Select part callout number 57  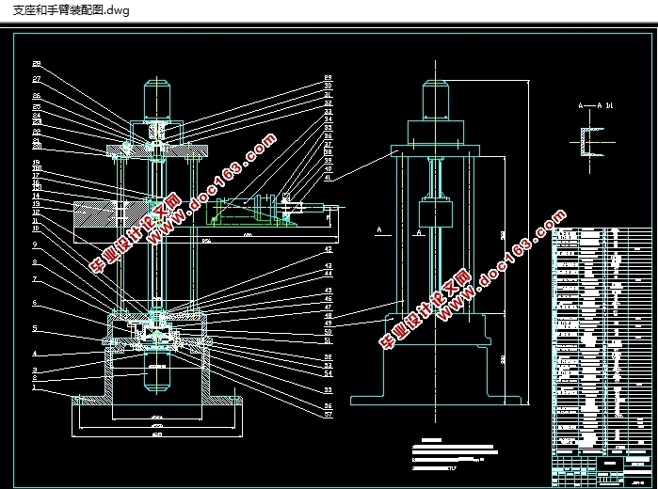[328, 414]
